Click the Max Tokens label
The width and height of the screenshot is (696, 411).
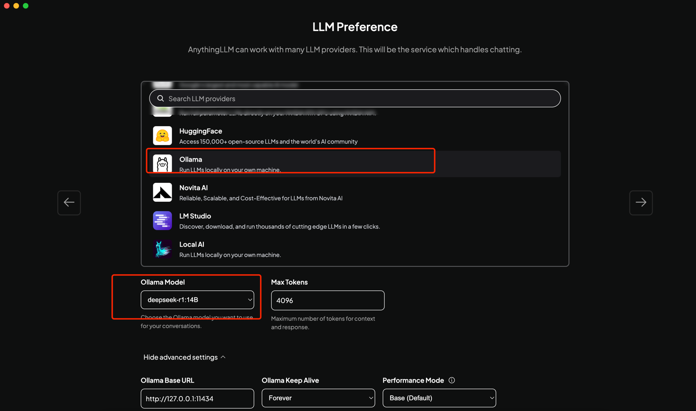pyautogui.click(x=289, y=282)
